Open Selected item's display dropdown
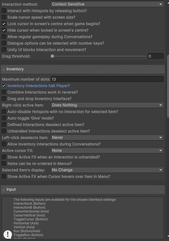The width and height of the screenshot is (169, 241). tap(107, 170)
